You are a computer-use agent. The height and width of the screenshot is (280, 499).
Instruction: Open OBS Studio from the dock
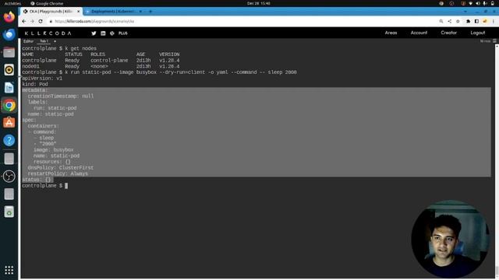[x=9, y=177]
